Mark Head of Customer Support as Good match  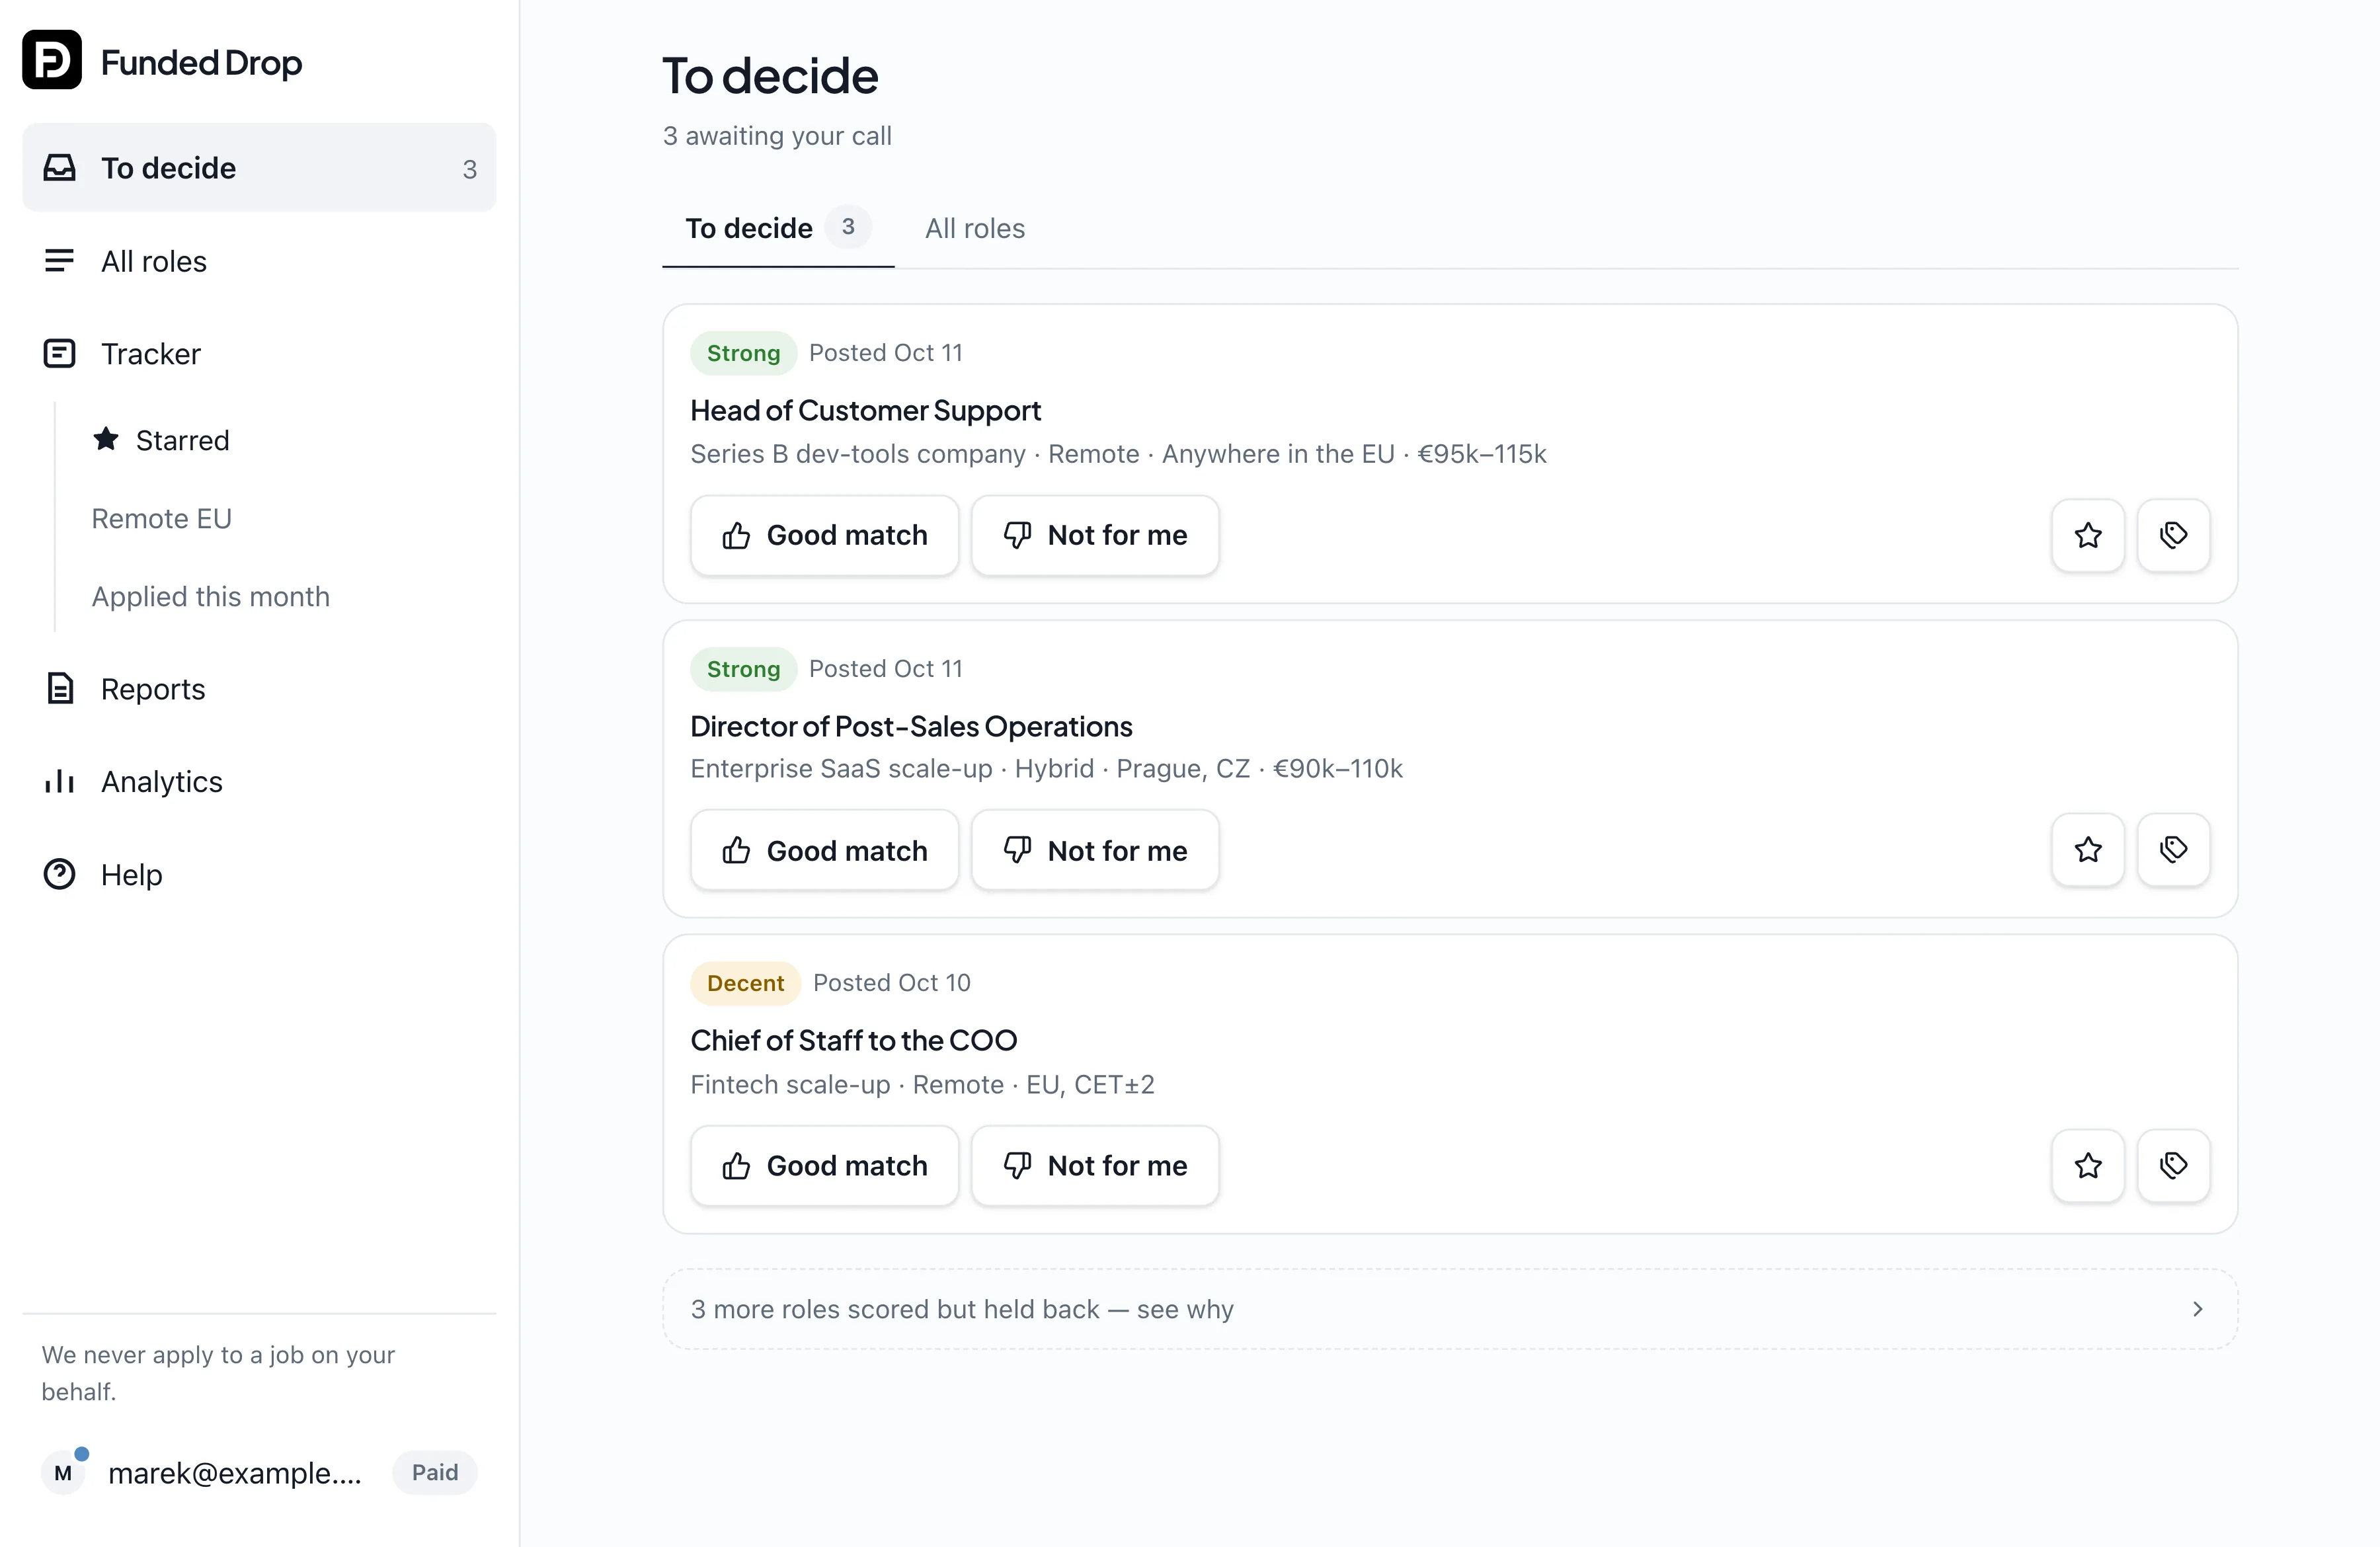pos(824,535)
